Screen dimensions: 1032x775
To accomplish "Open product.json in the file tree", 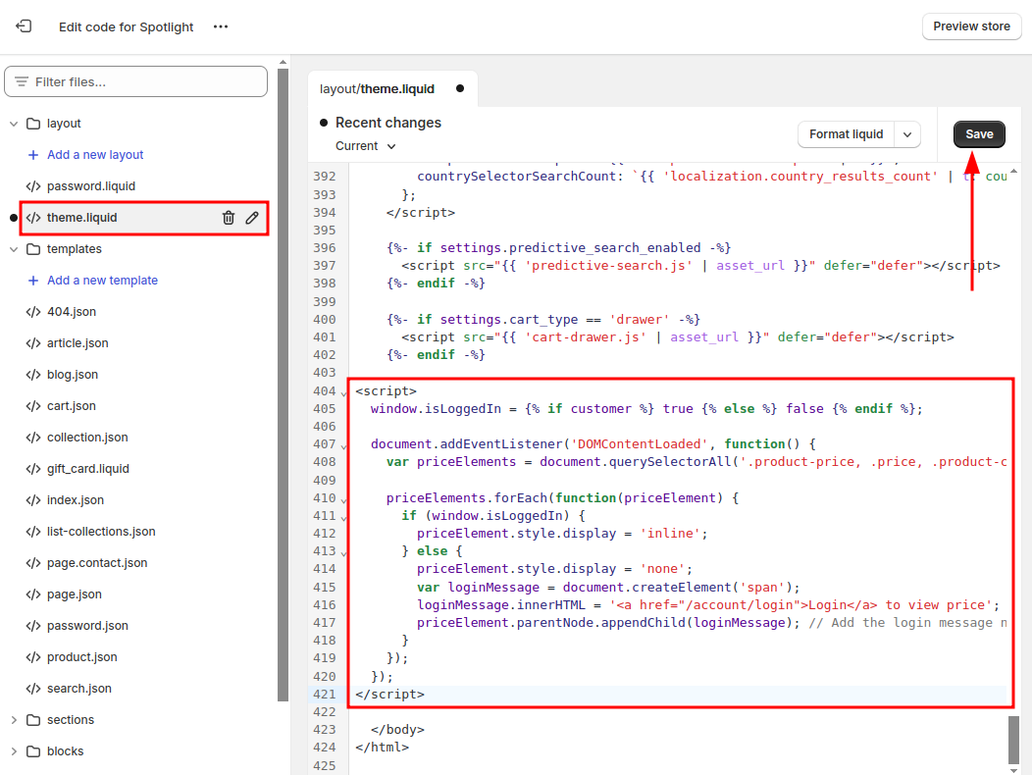I will click(81, 657).
